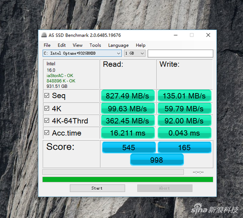Image resolution: width=243 pixels, height=218 pixels.
Task: Click the Seq write result 135.01 MB/s
Action: click(x=184, y=96)
